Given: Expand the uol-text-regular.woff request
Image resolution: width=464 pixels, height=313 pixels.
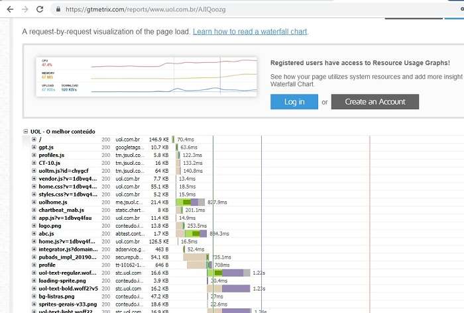Looking at the screenshot, I should (x=34, y=273).
